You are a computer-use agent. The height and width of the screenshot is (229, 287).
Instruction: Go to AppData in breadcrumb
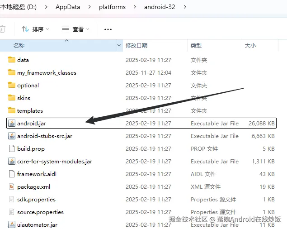coord(68,7)
